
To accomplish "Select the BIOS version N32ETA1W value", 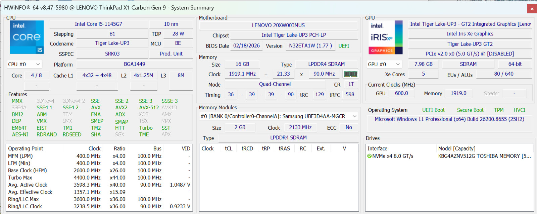I will (x=310, y=46).
